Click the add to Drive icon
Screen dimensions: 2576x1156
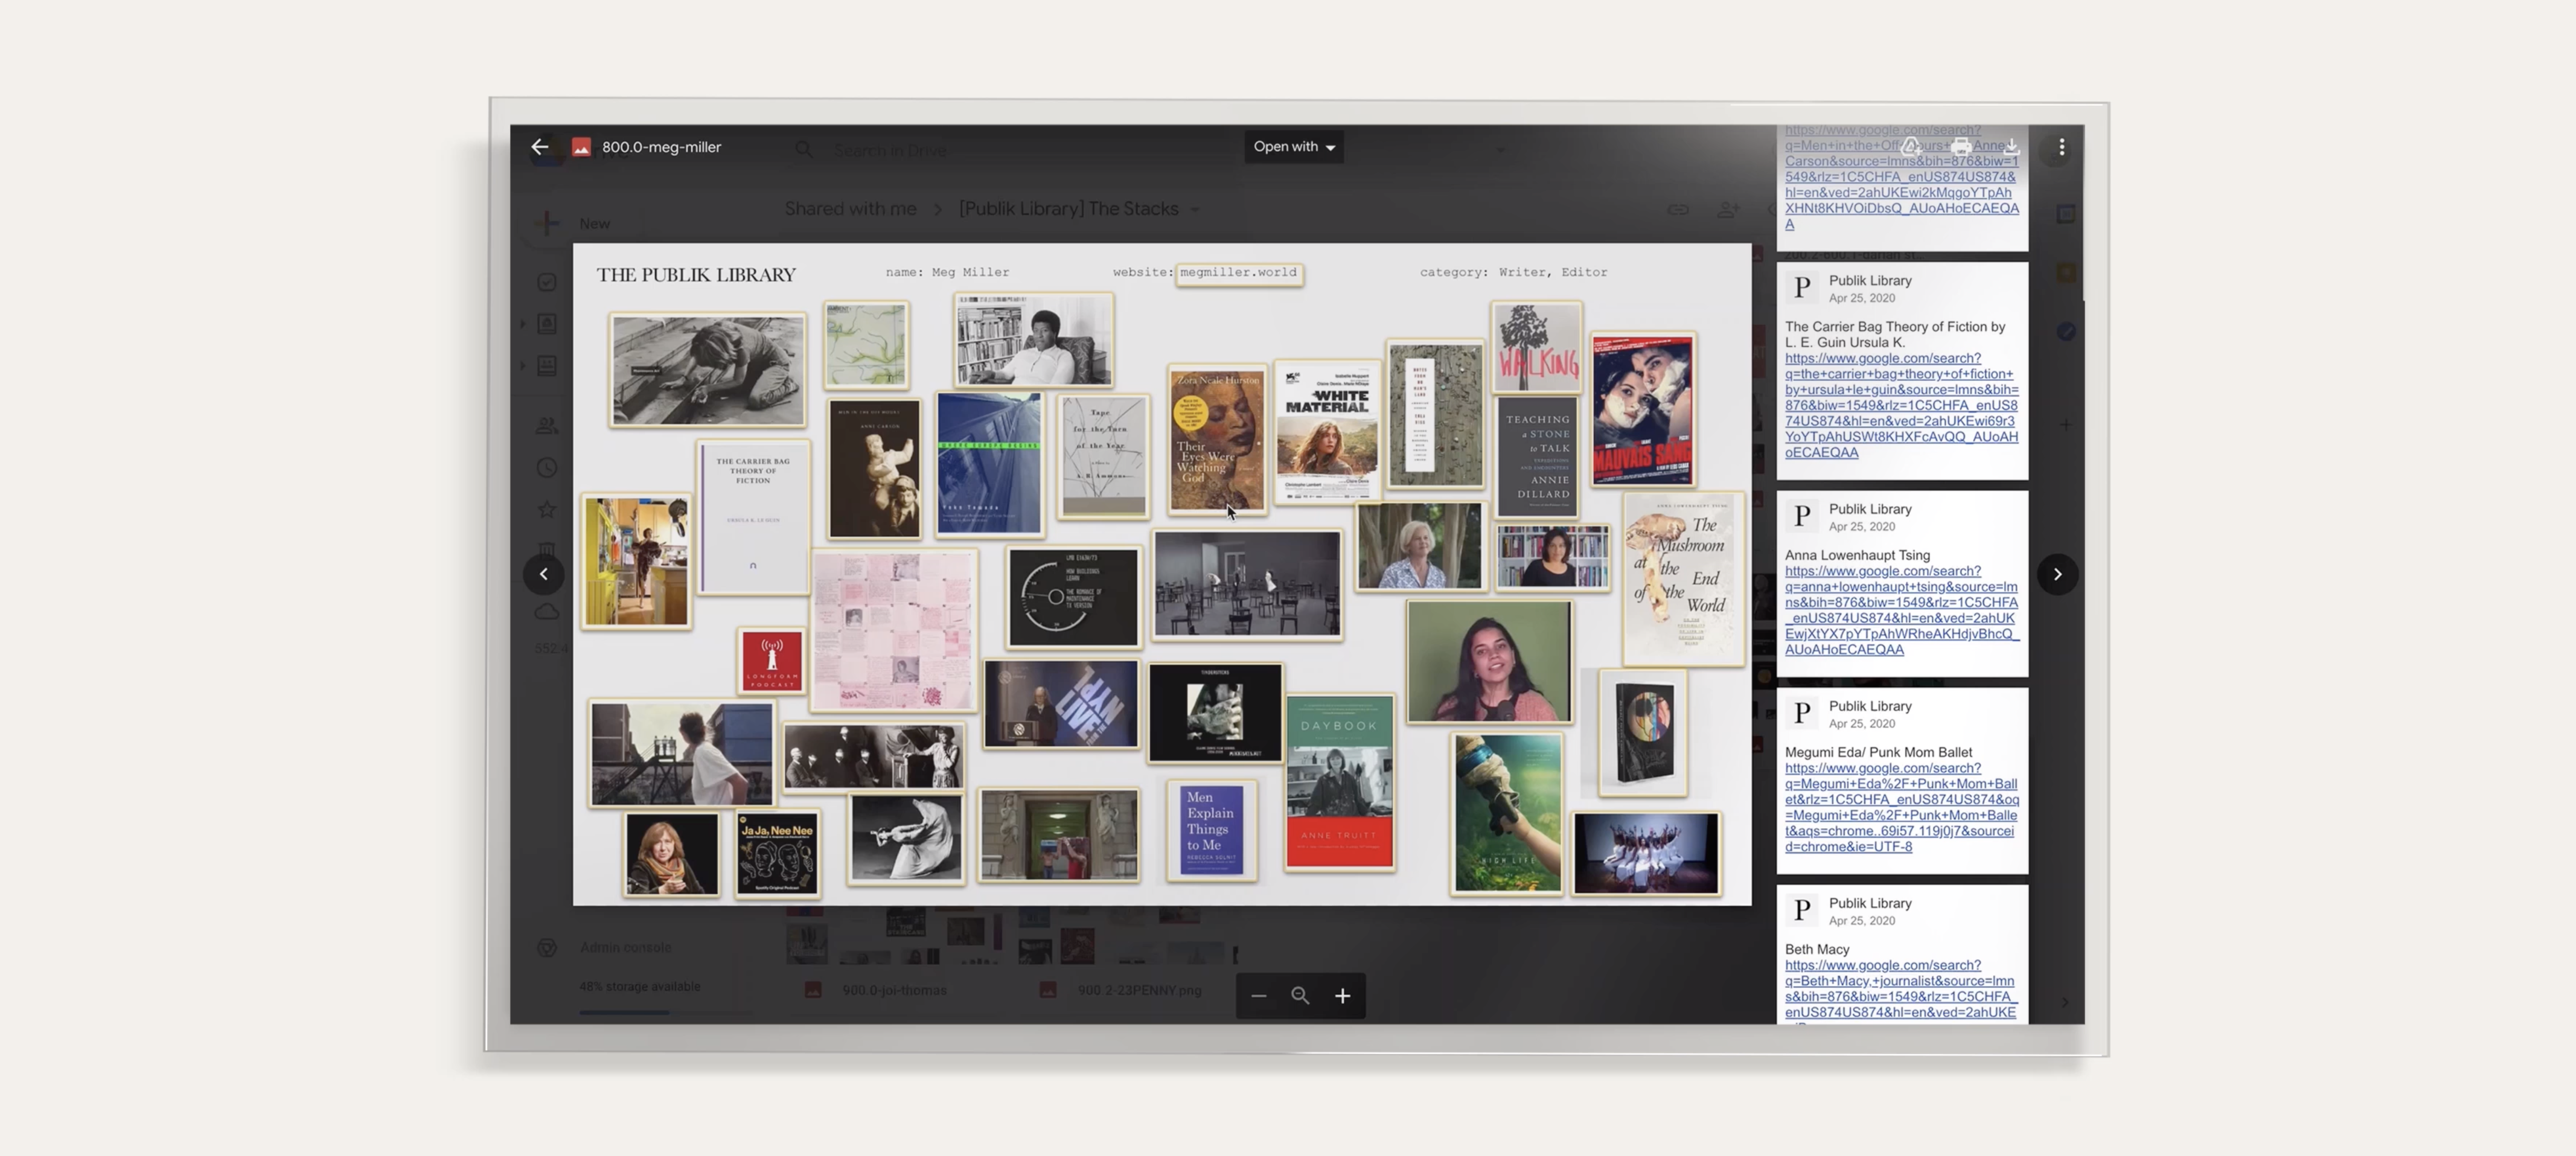pos(1911,147)
